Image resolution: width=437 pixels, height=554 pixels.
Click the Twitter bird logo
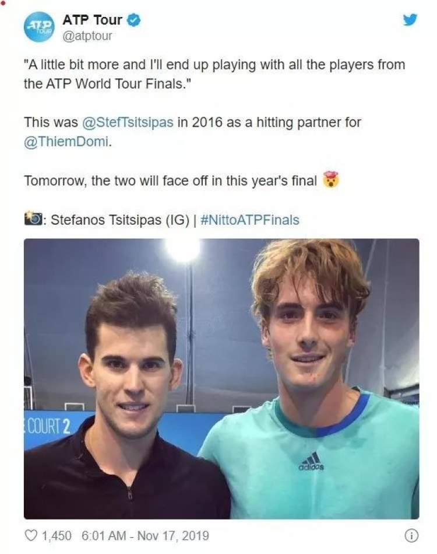pos(410,20)
